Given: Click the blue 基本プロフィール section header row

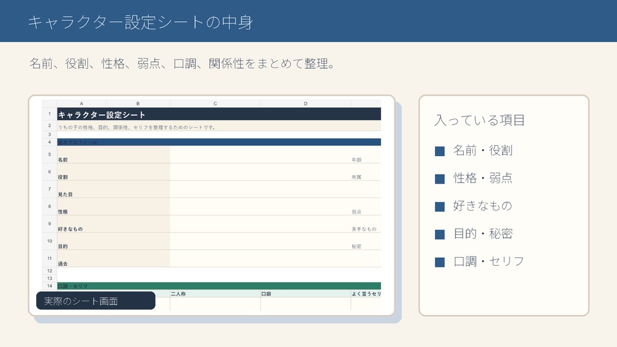Looking at the screenshot, I should [x=219, y=142].
